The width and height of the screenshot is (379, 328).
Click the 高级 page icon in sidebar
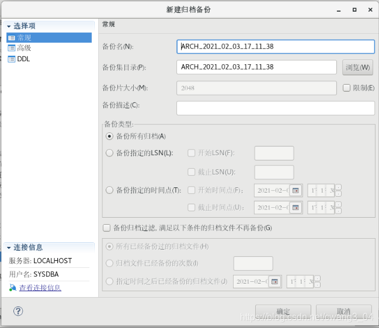click(x=11, y=48)
